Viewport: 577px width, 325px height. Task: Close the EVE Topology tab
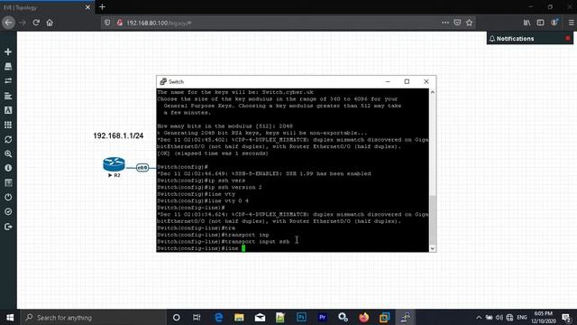click(87, 7)
